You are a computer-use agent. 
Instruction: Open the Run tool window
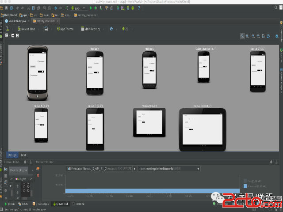click(10, 204)
